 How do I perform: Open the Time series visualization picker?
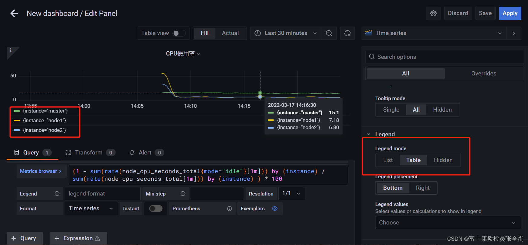pyautogui.click(x=434, y=33)
